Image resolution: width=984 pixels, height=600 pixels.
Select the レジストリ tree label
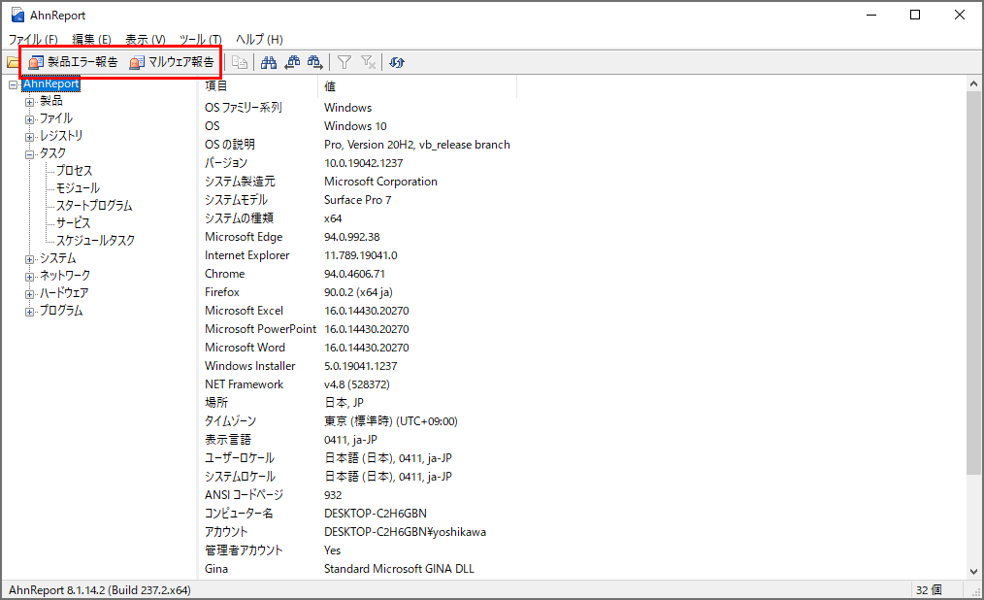61,136
